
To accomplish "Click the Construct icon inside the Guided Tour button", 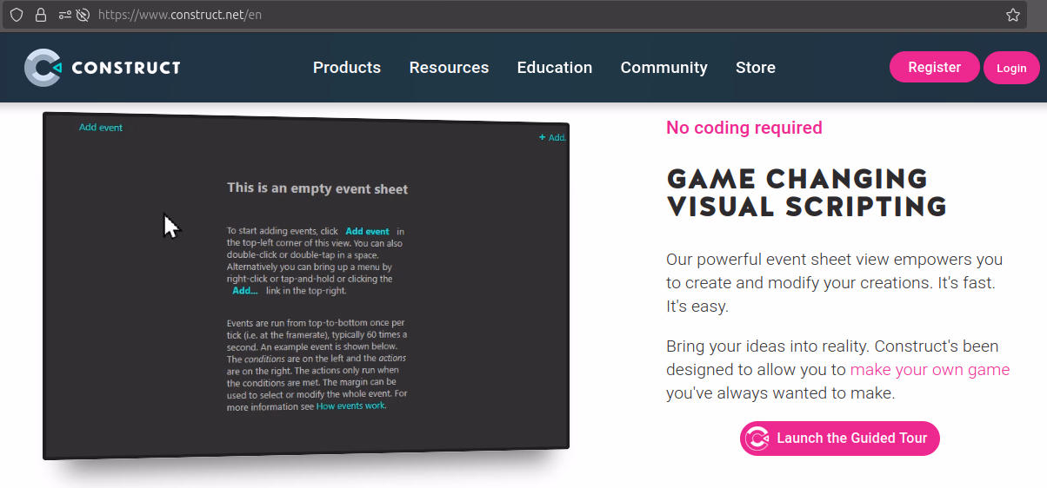I will pos(757,439).
